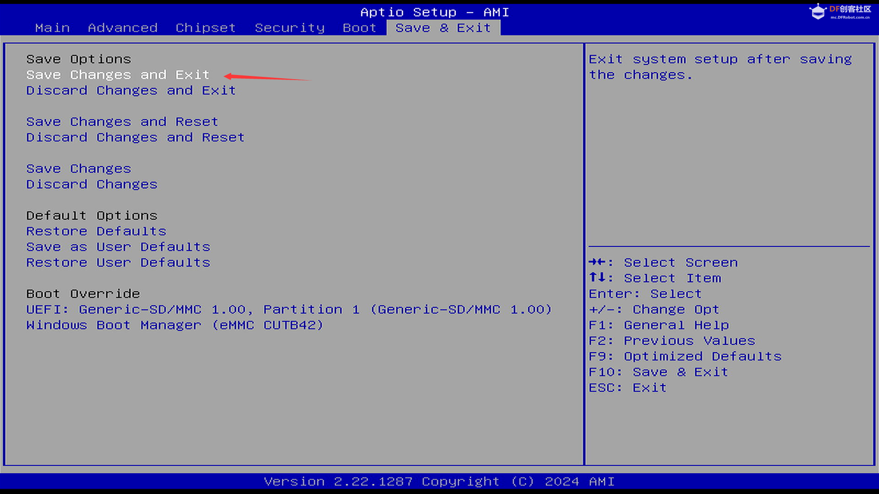The width and height of the screenshot is (879, 494).
Task: Boot from UEFI Generic-SD/MMC partition entry
Action: coord(289,310)
